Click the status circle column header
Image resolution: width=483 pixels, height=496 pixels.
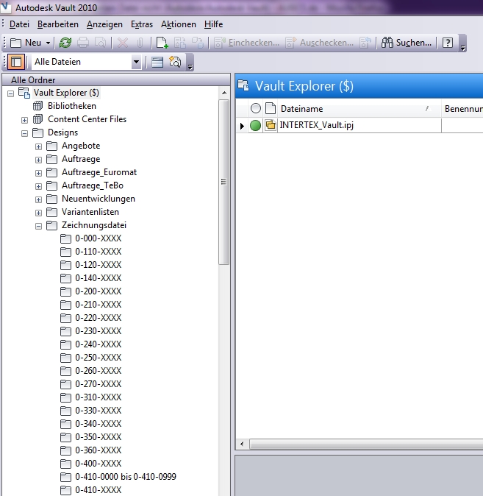(x=255, y=108)
